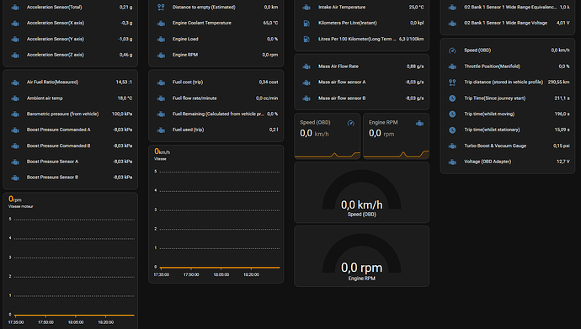Click the Vitesse km/h history graph
Image resolution: width=581 pixels, height=329 pixels.
[216, 214]
